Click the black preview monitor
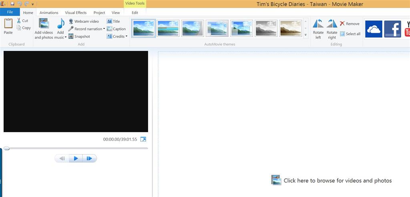 tap(76, 92)
